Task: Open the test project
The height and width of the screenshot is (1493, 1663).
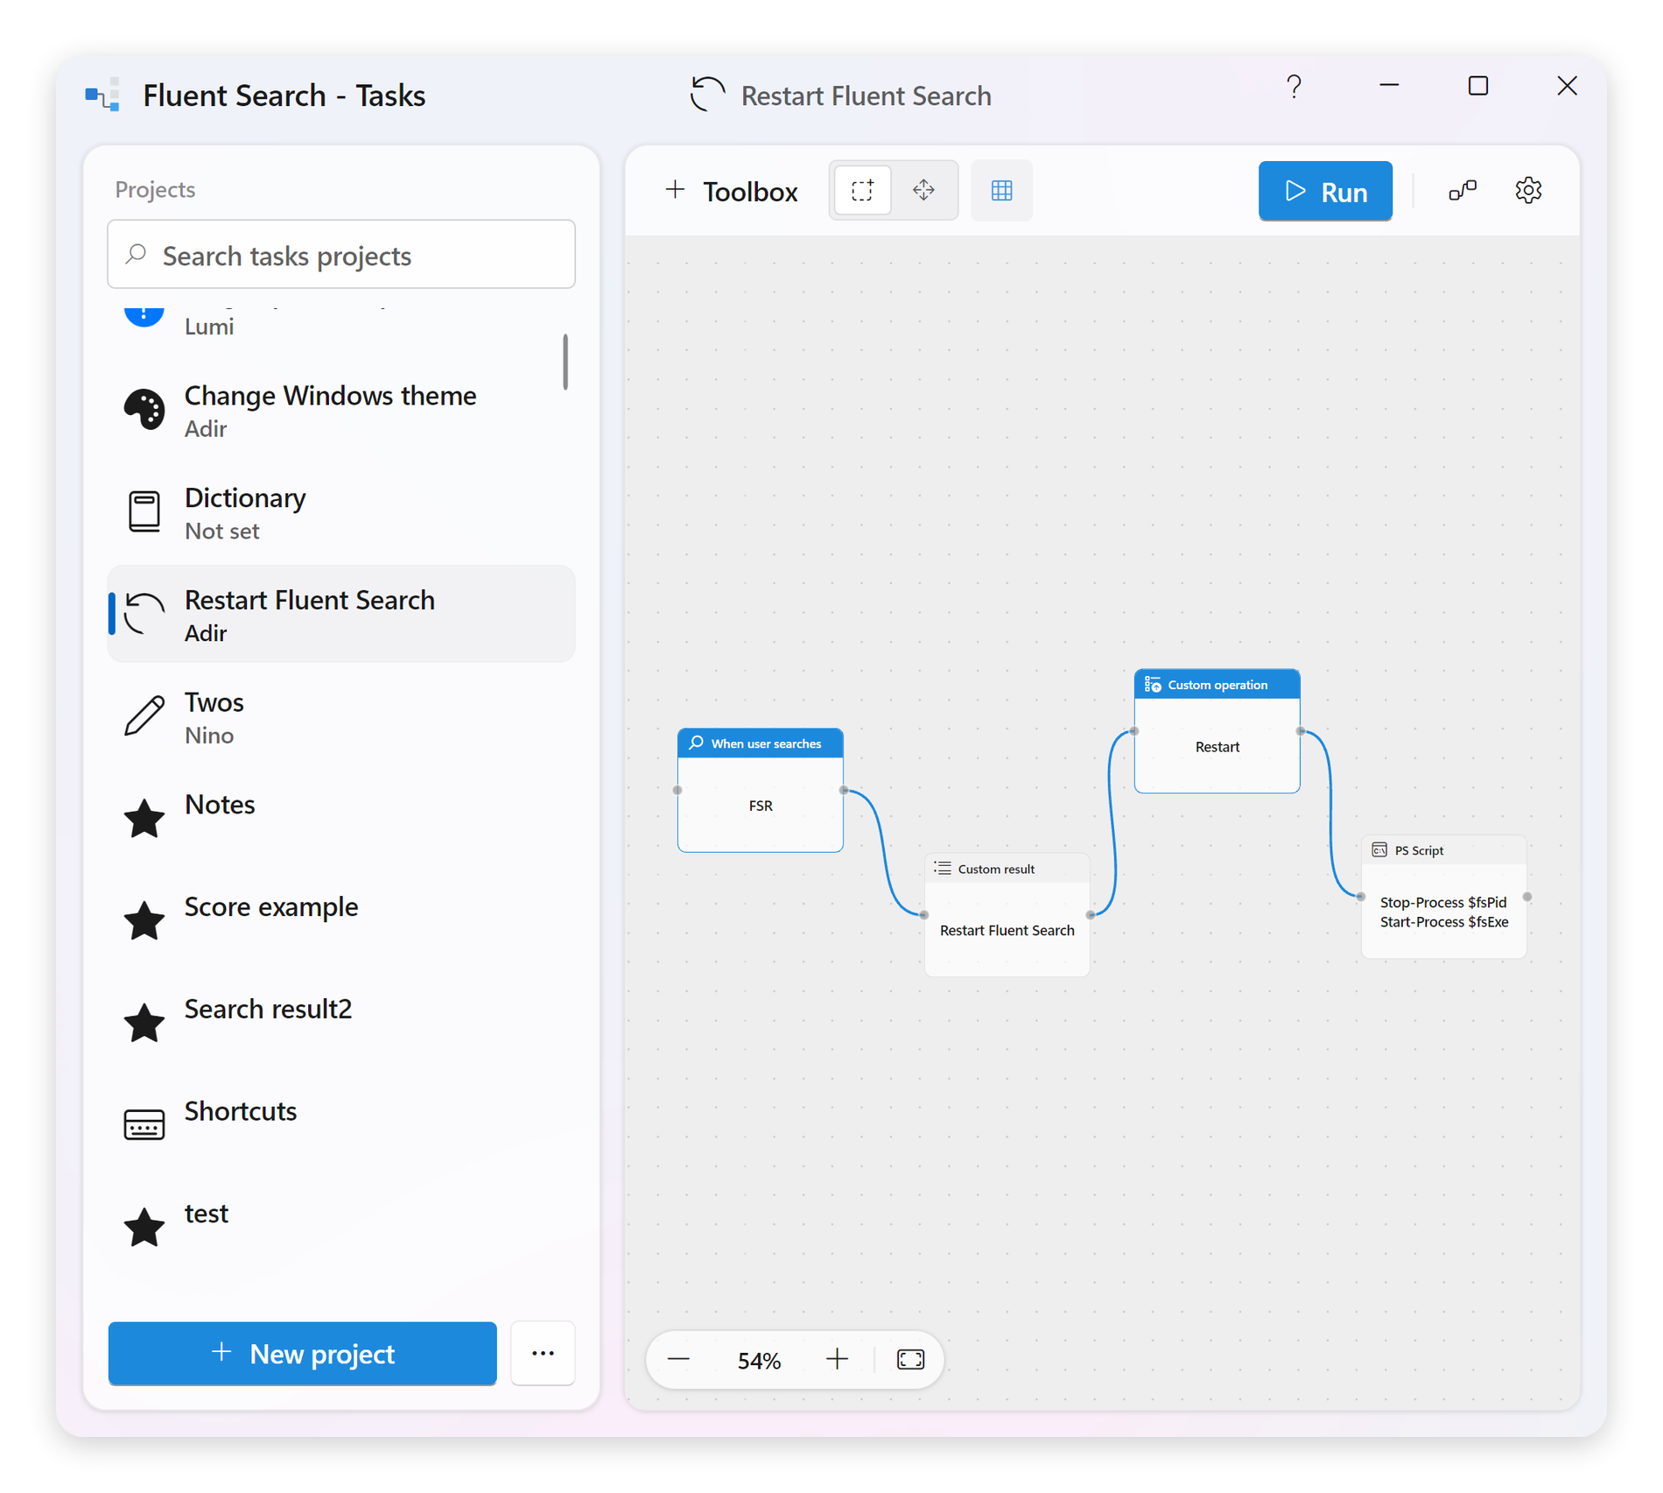Action: (341, 1227)
